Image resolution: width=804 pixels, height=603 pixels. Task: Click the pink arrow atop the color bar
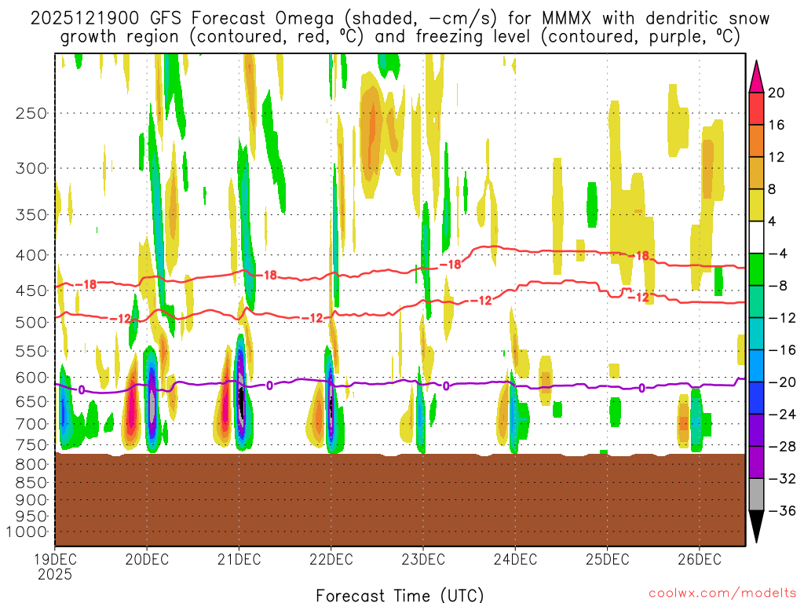[x=757, y=75]
